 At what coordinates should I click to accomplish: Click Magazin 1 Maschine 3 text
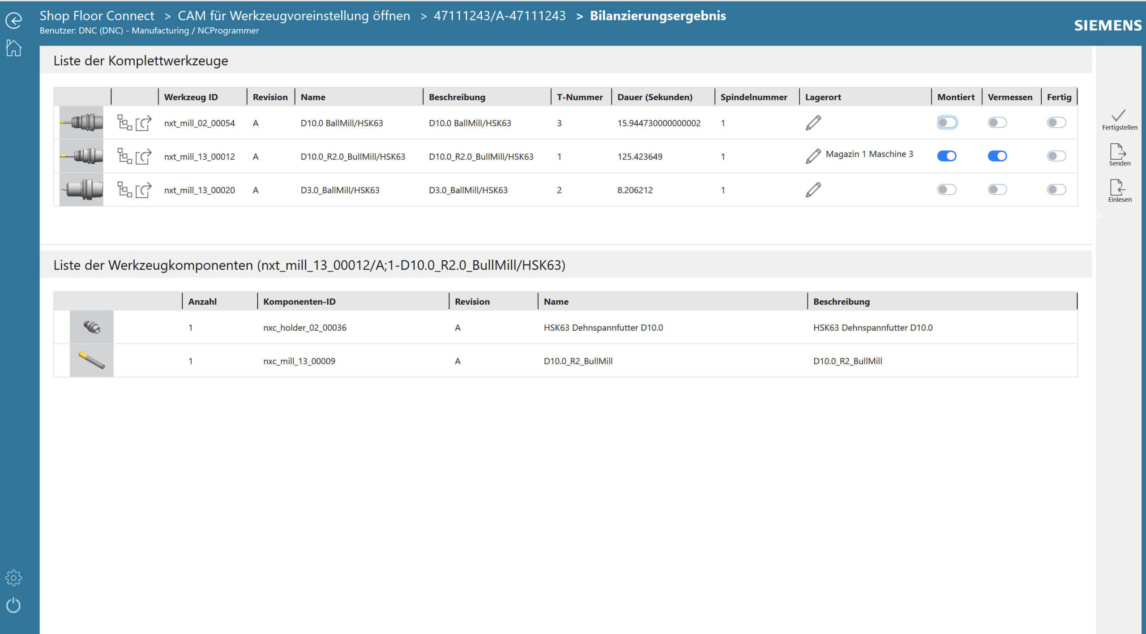click(x=869, y=154)
